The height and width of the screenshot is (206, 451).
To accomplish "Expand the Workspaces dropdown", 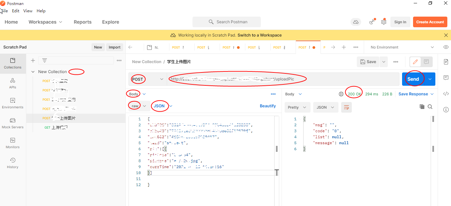I will [45, 22].
